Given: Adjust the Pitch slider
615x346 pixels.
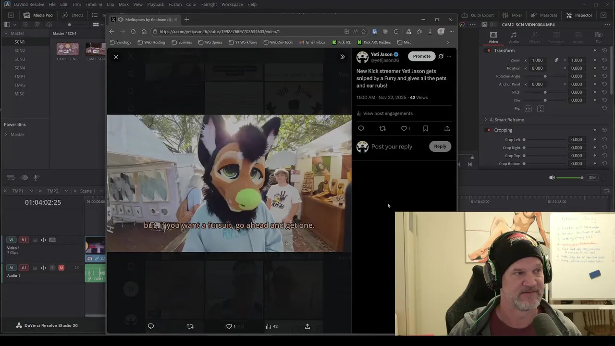Looking at the screenshot, I should click(x=545, y=92).
